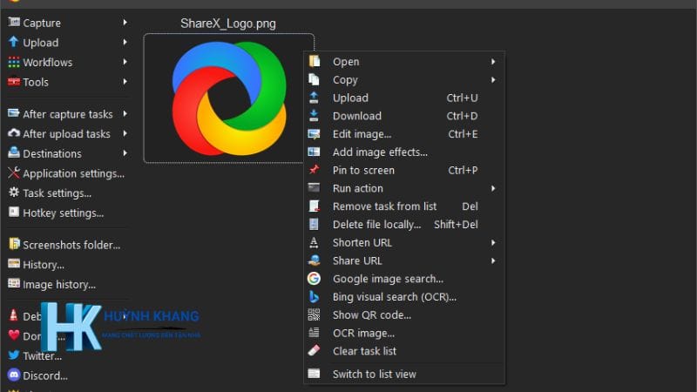Click the Google image search... text

(388, 279)
